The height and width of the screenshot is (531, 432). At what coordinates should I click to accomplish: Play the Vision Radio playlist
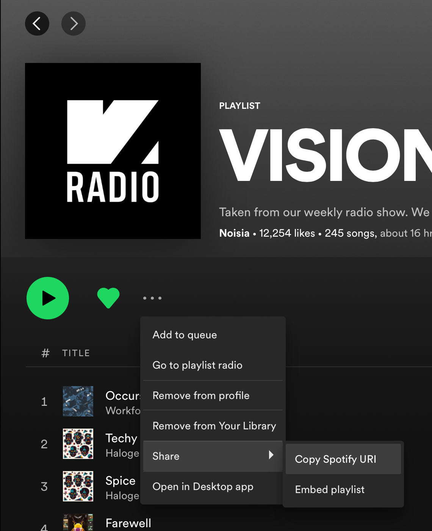tap(48, 298)
